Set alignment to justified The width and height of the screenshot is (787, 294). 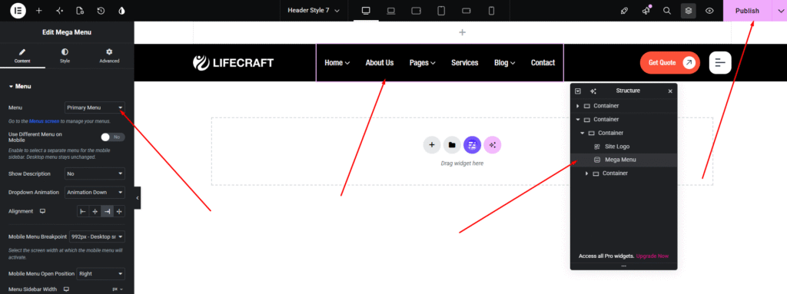click(119, 212)
